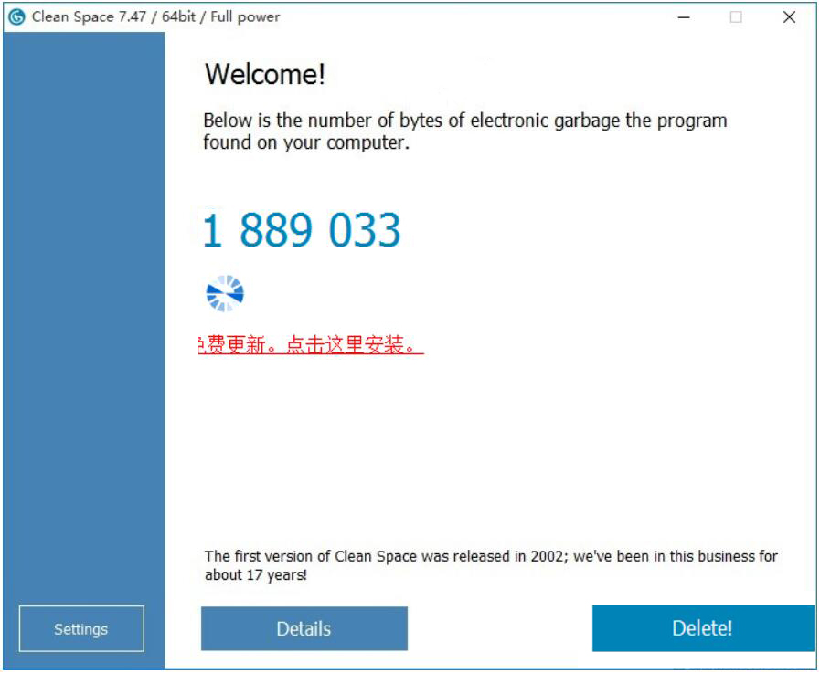Click the Clean Space logo in title bar
Viewport: 820px width, 673px height.
pos(16,17)
